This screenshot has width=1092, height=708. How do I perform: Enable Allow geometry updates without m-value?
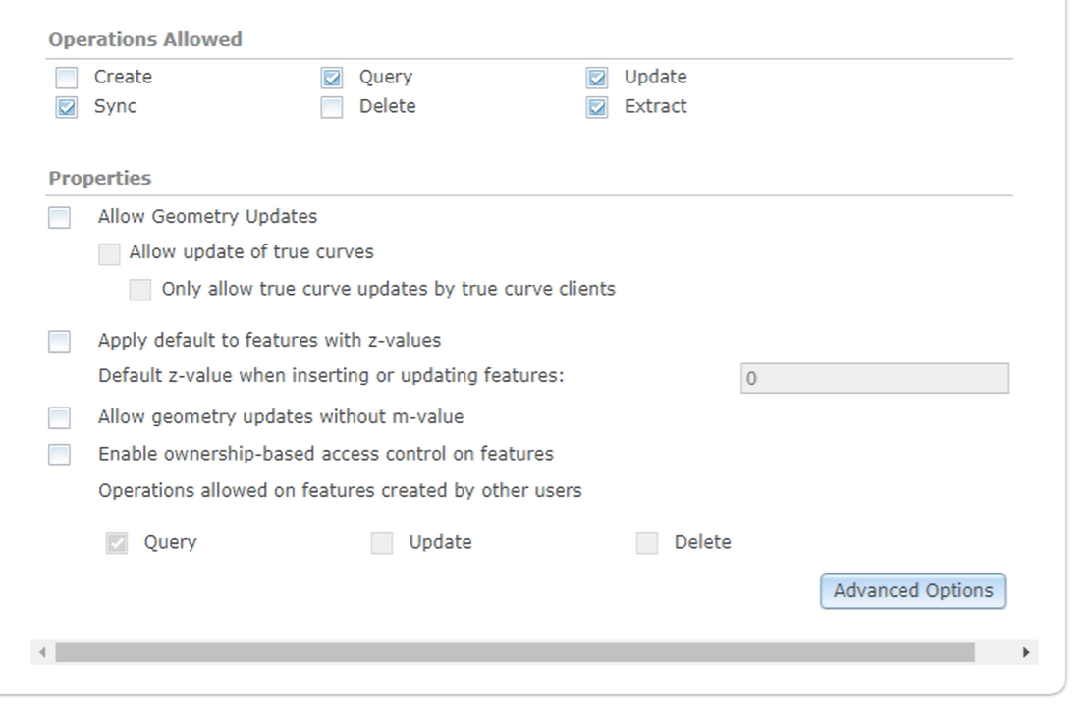(61, 415)
